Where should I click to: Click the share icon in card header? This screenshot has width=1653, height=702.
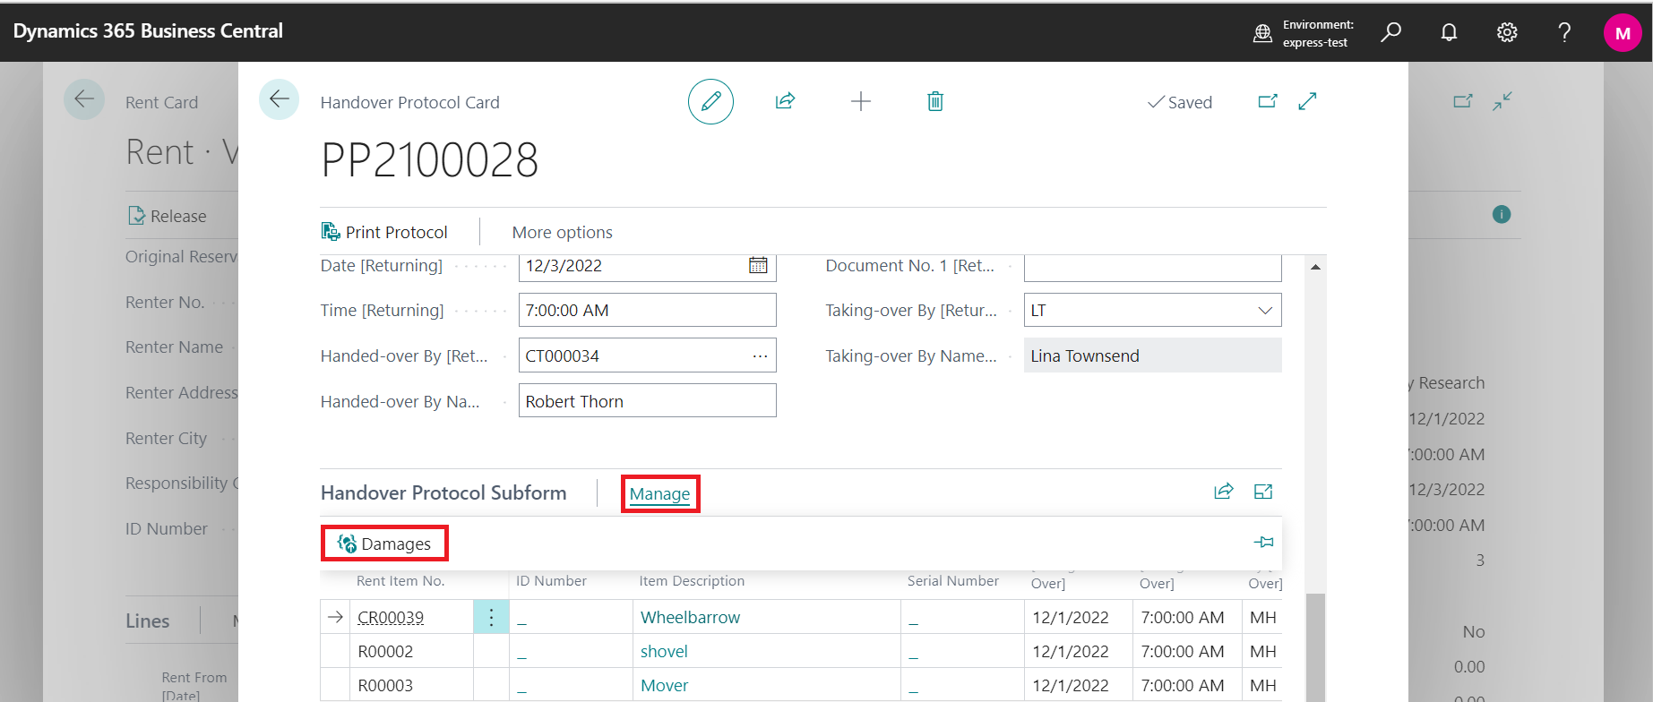click(785, 101)
